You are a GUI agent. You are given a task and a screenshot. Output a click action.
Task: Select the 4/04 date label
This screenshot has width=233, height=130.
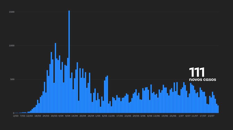(61, 116)
